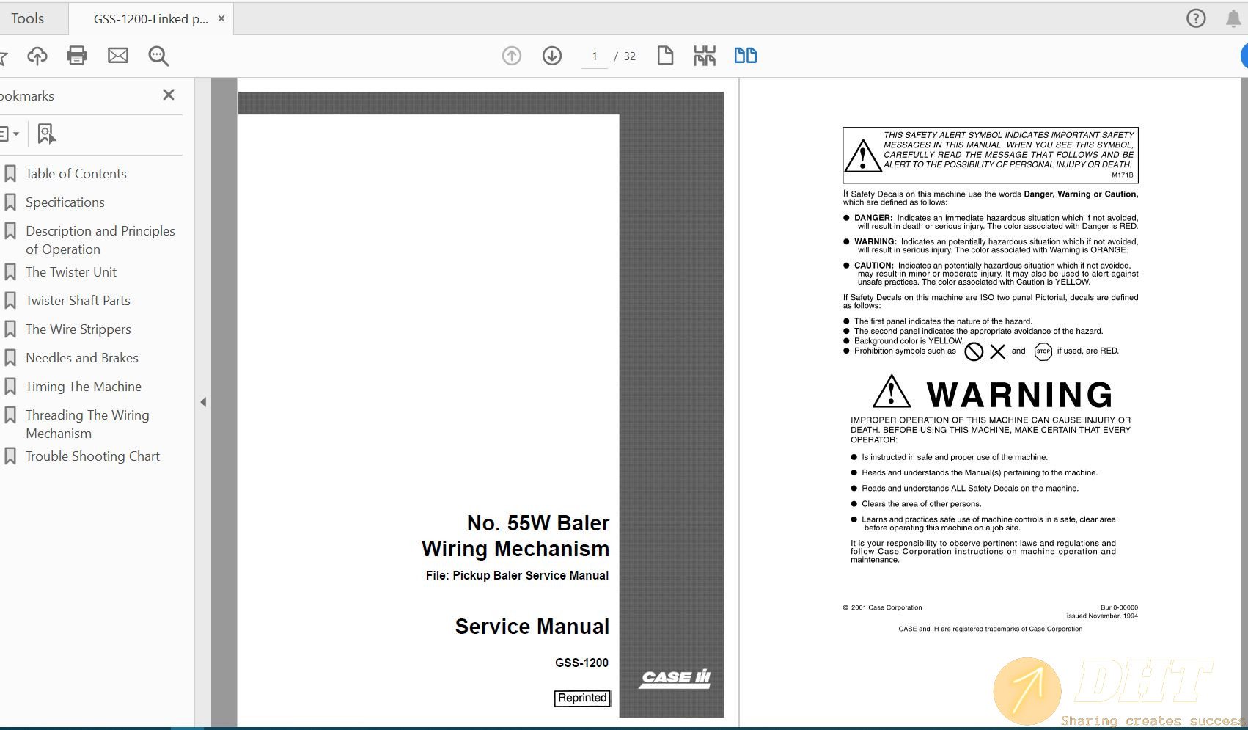Open the Tools tab
Viewport: 1248px width, 730px height.
click(28, 18)
